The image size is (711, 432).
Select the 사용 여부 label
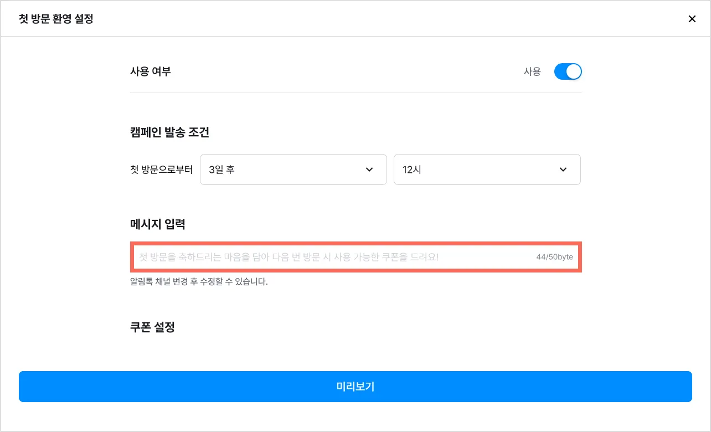[x=150, y=71]
